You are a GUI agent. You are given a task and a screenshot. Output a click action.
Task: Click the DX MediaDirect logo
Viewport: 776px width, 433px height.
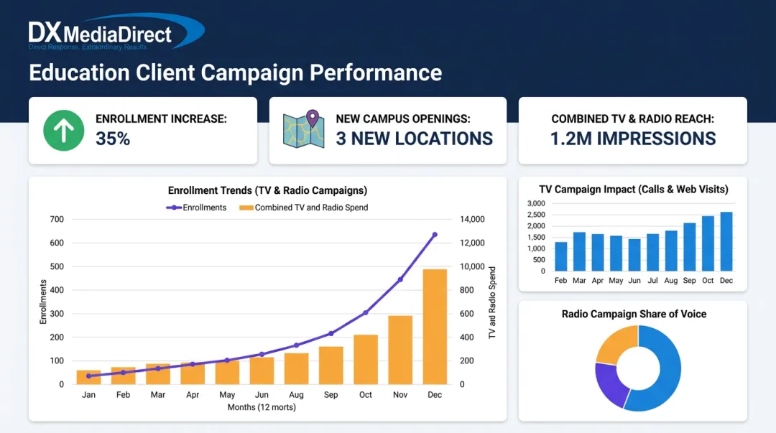116,32
